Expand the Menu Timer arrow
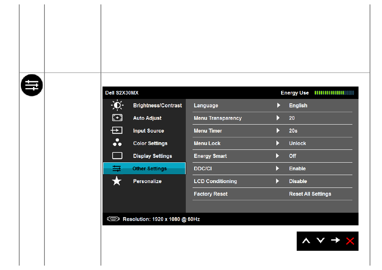382x270 pixels. 278,131
